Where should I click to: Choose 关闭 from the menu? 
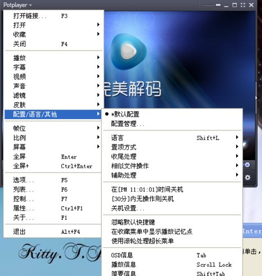pyautogui.click(x=53, y=44)
